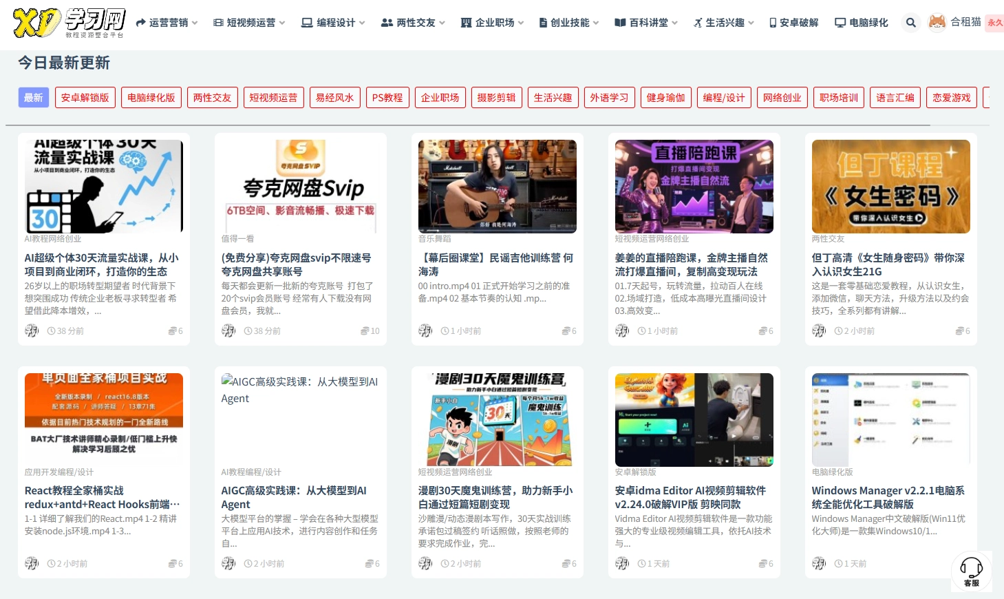Open the 生活兴趣 navigation dropdown
1004x599 pixels.
point(723,23)
